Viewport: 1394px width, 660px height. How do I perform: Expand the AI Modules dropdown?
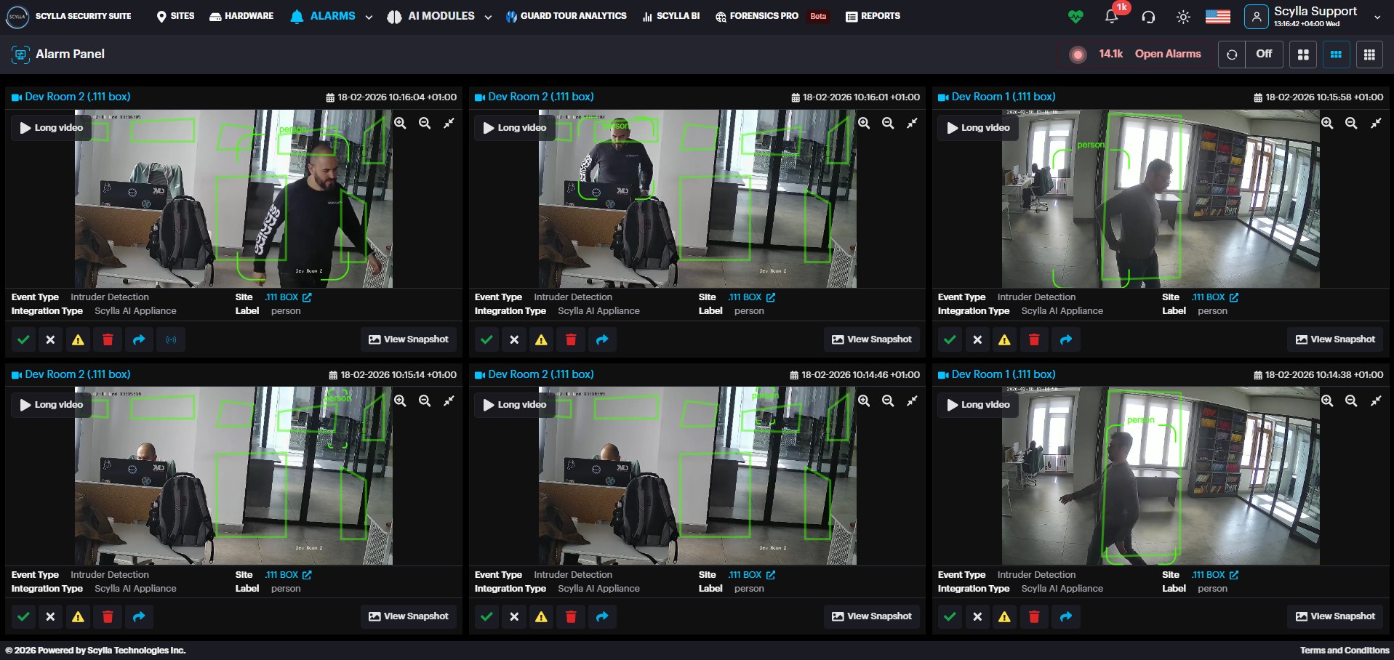pyautogui.click(x=488, y=17)
